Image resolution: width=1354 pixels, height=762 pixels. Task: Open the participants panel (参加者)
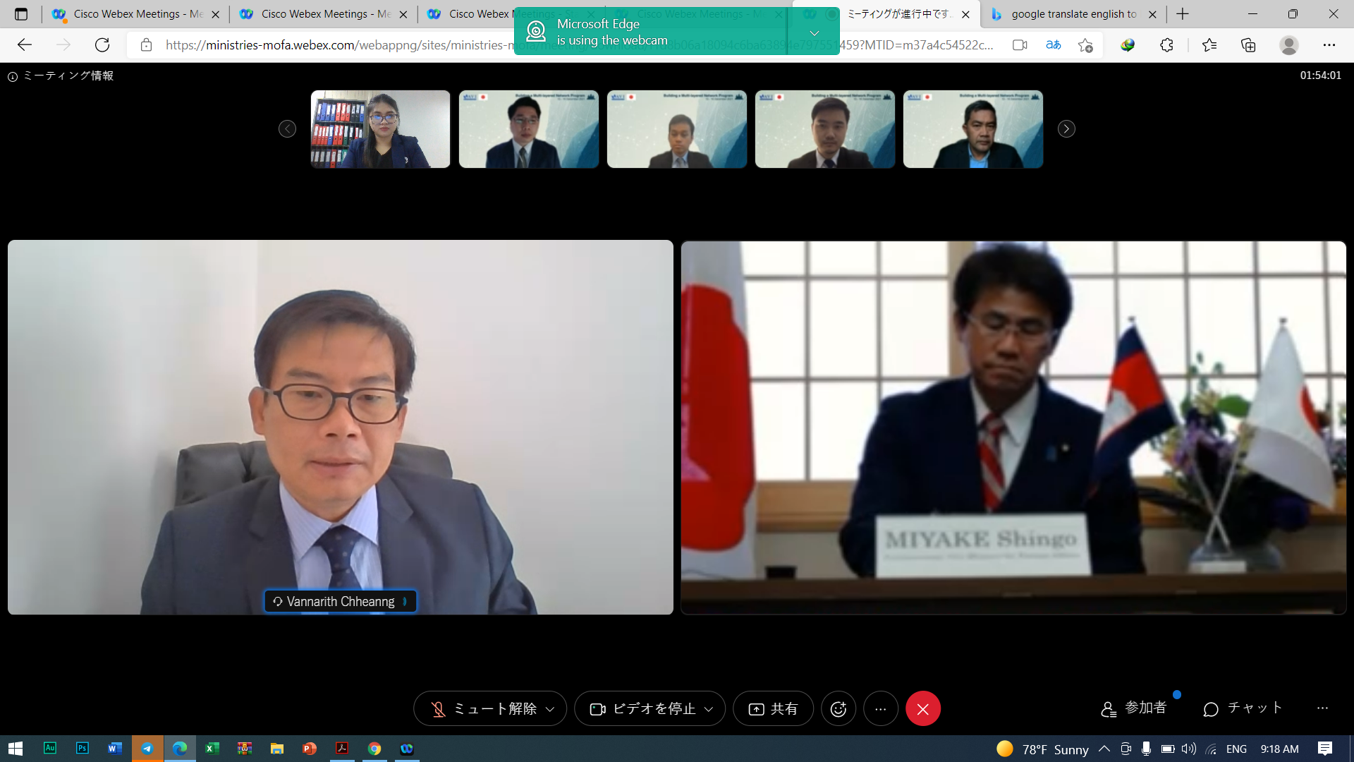point(1134,708)
